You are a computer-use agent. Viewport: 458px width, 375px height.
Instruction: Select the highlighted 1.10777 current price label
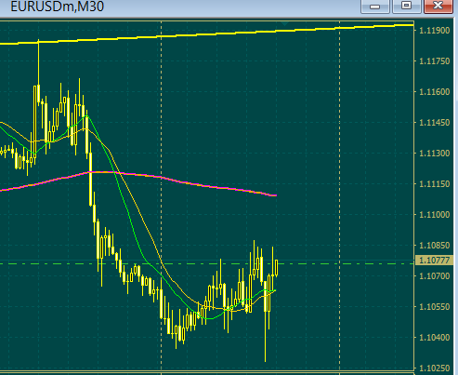pos(435,261)
